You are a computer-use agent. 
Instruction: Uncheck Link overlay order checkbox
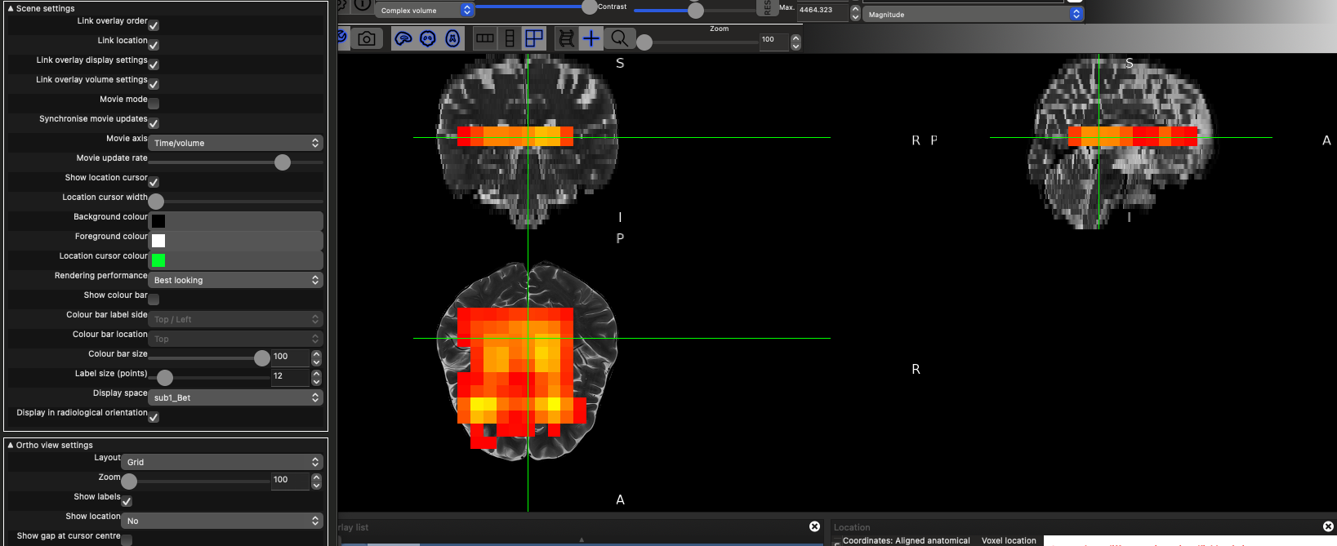pyautogui.click(x=154, y=25)
